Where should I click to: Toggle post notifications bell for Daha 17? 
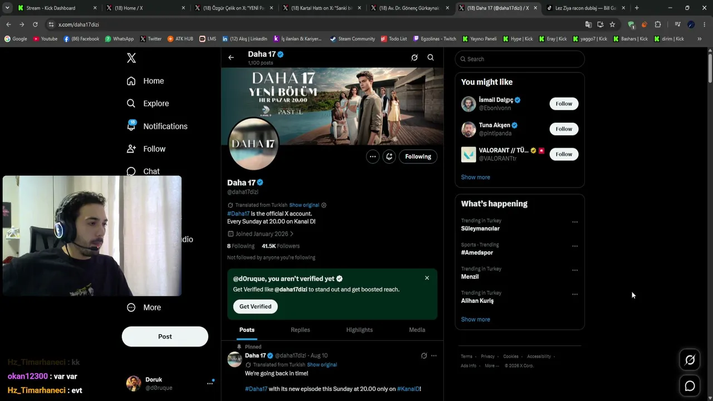389,157
